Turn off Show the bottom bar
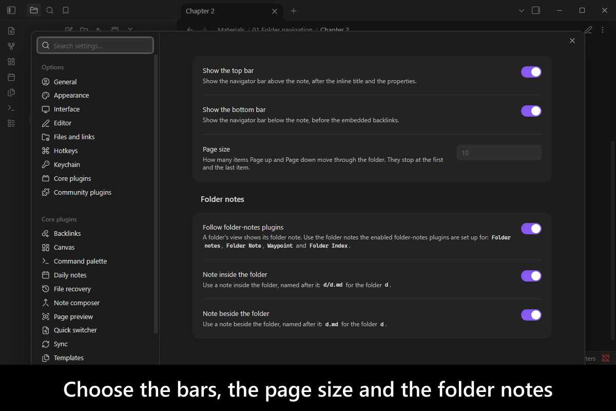 pos(531,111)
